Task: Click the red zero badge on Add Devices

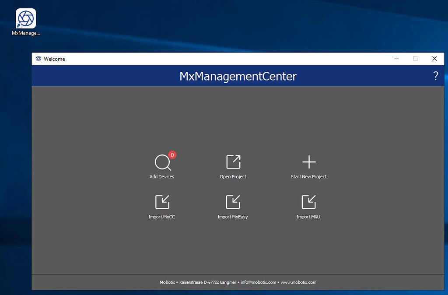Action: click(172, 155)
